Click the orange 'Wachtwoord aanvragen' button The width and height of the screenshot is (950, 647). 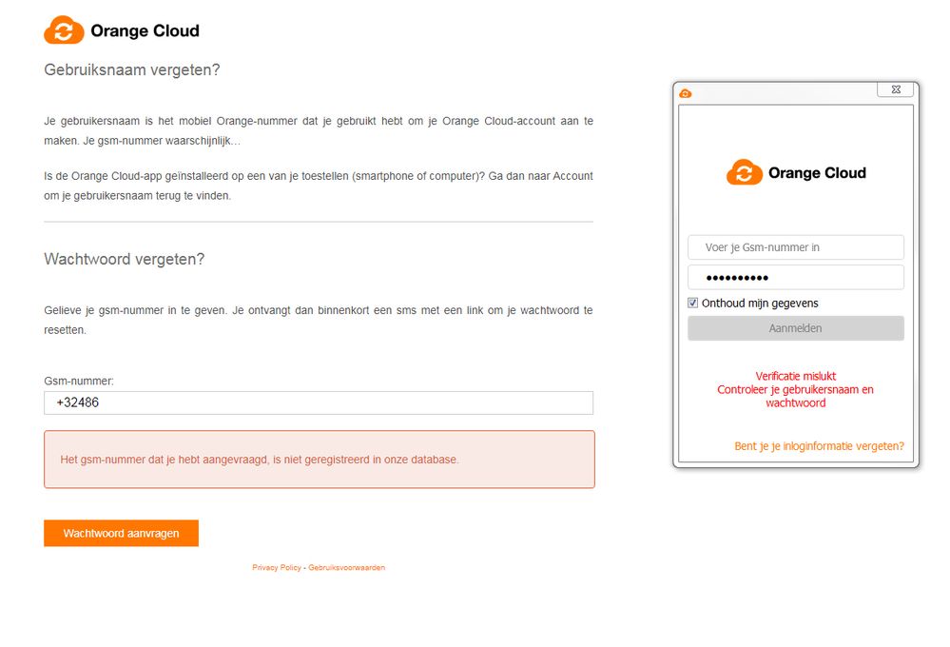[121, 533]
